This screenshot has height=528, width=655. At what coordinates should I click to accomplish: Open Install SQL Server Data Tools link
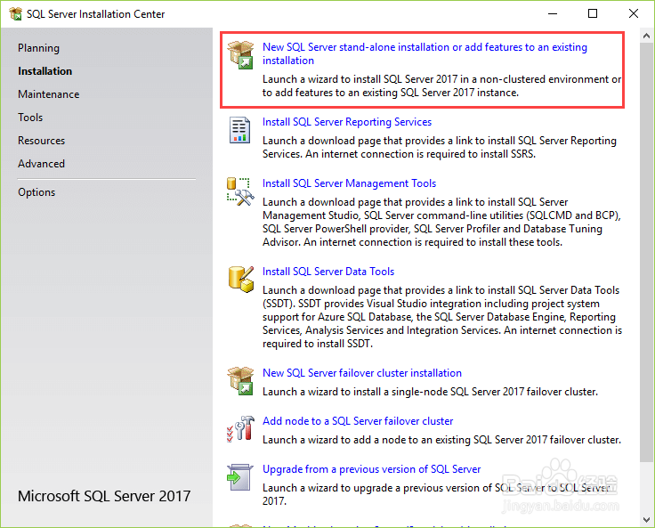pos(328,272)
